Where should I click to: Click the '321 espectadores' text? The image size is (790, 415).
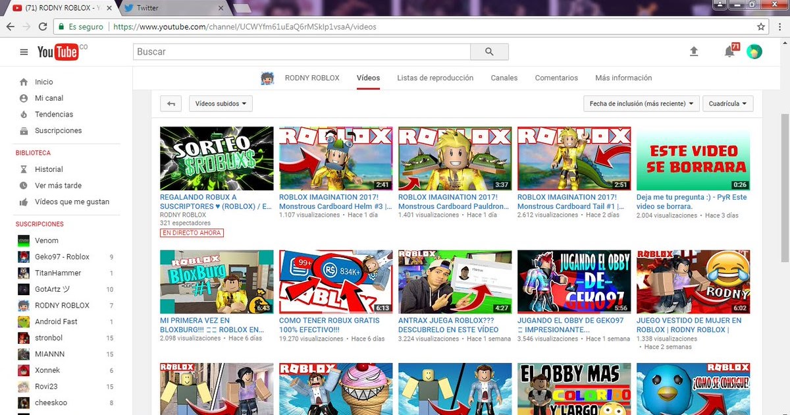point(185,223)
